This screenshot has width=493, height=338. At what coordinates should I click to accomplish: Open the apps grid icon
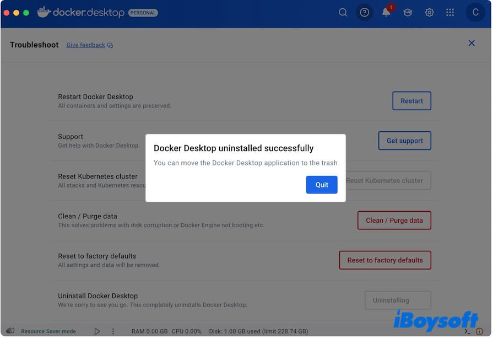coord(451,13)
